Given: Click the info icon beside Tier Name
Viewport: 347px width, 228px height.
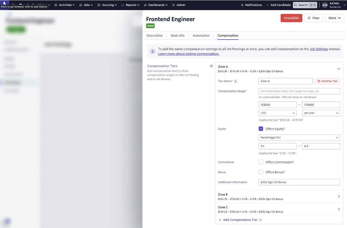Looking at the screenshot, I should pos(236,81).
